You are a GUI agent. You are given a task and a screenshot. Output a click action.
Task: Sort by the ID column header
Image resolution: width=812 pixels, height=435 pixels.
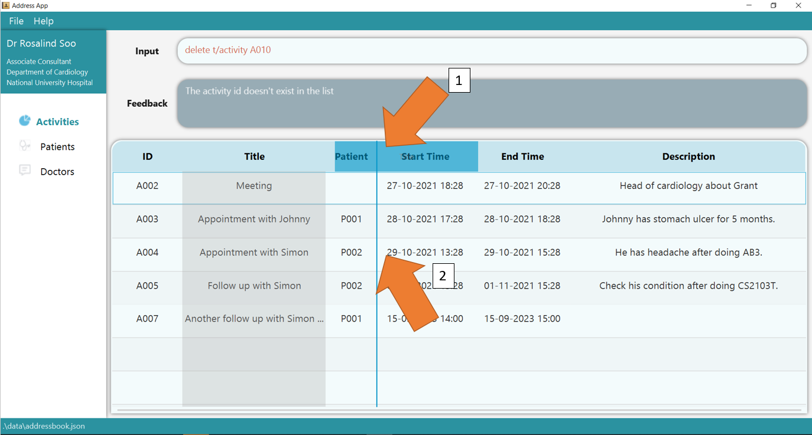point(147,156)
